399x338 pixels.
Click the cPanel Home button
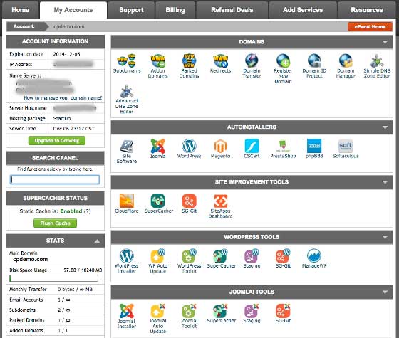[370, 27]
